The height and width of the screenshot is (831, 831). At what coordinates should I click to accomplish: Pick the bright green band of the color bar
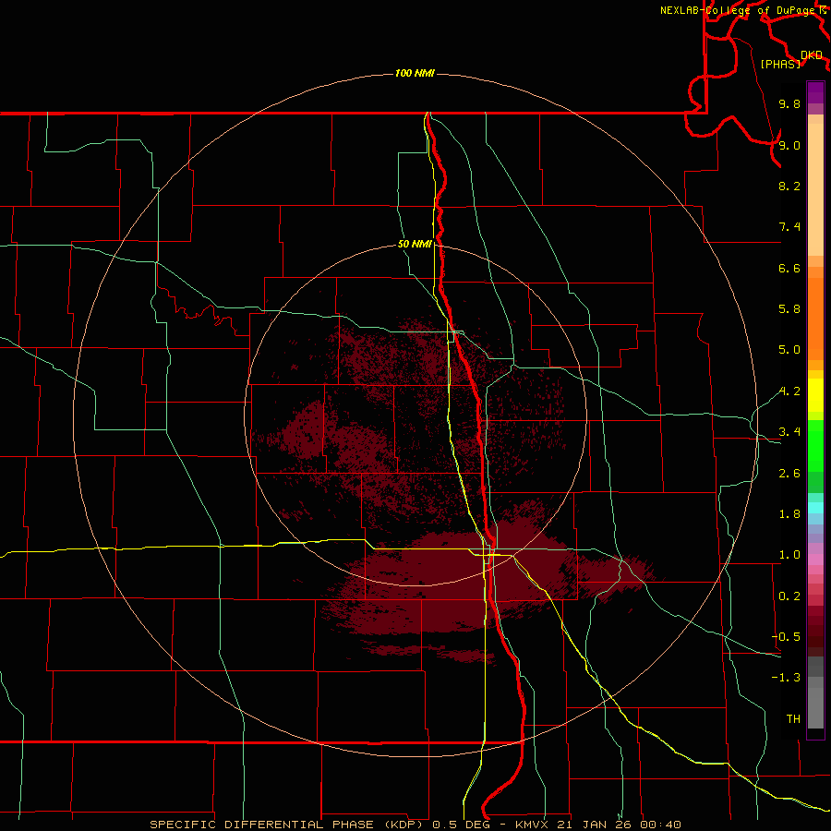pos(815,445)
